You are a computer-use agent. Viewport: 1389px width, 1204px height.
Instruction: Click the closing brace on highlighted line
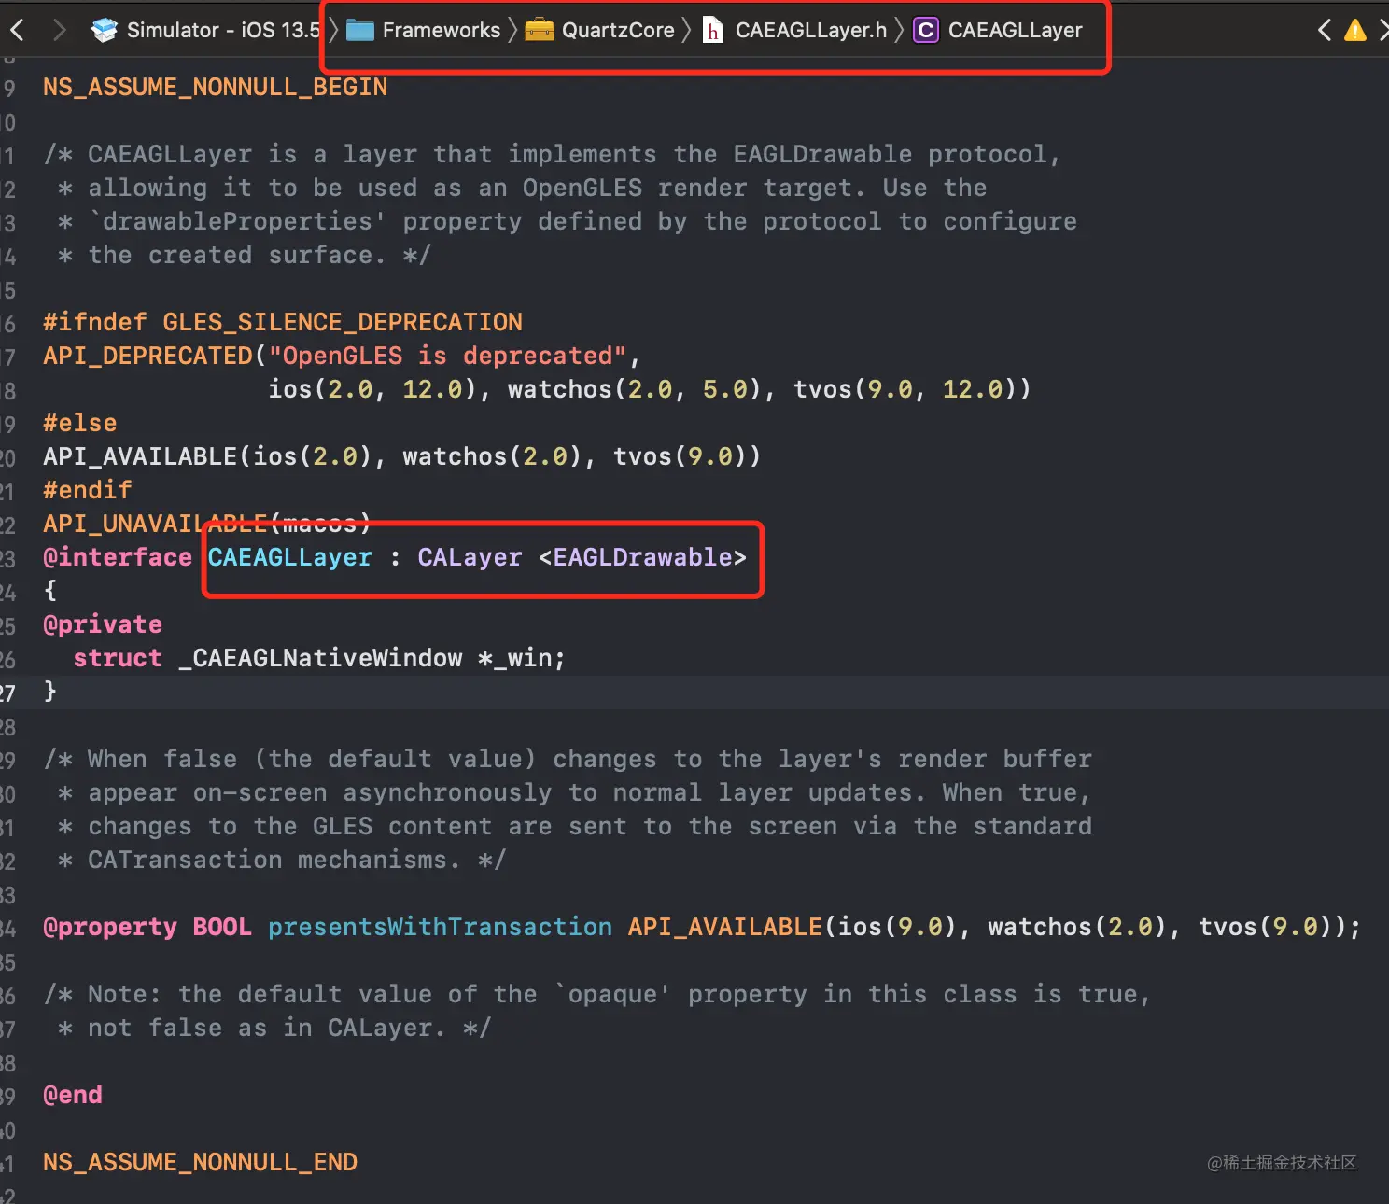[x=50, y=692]
